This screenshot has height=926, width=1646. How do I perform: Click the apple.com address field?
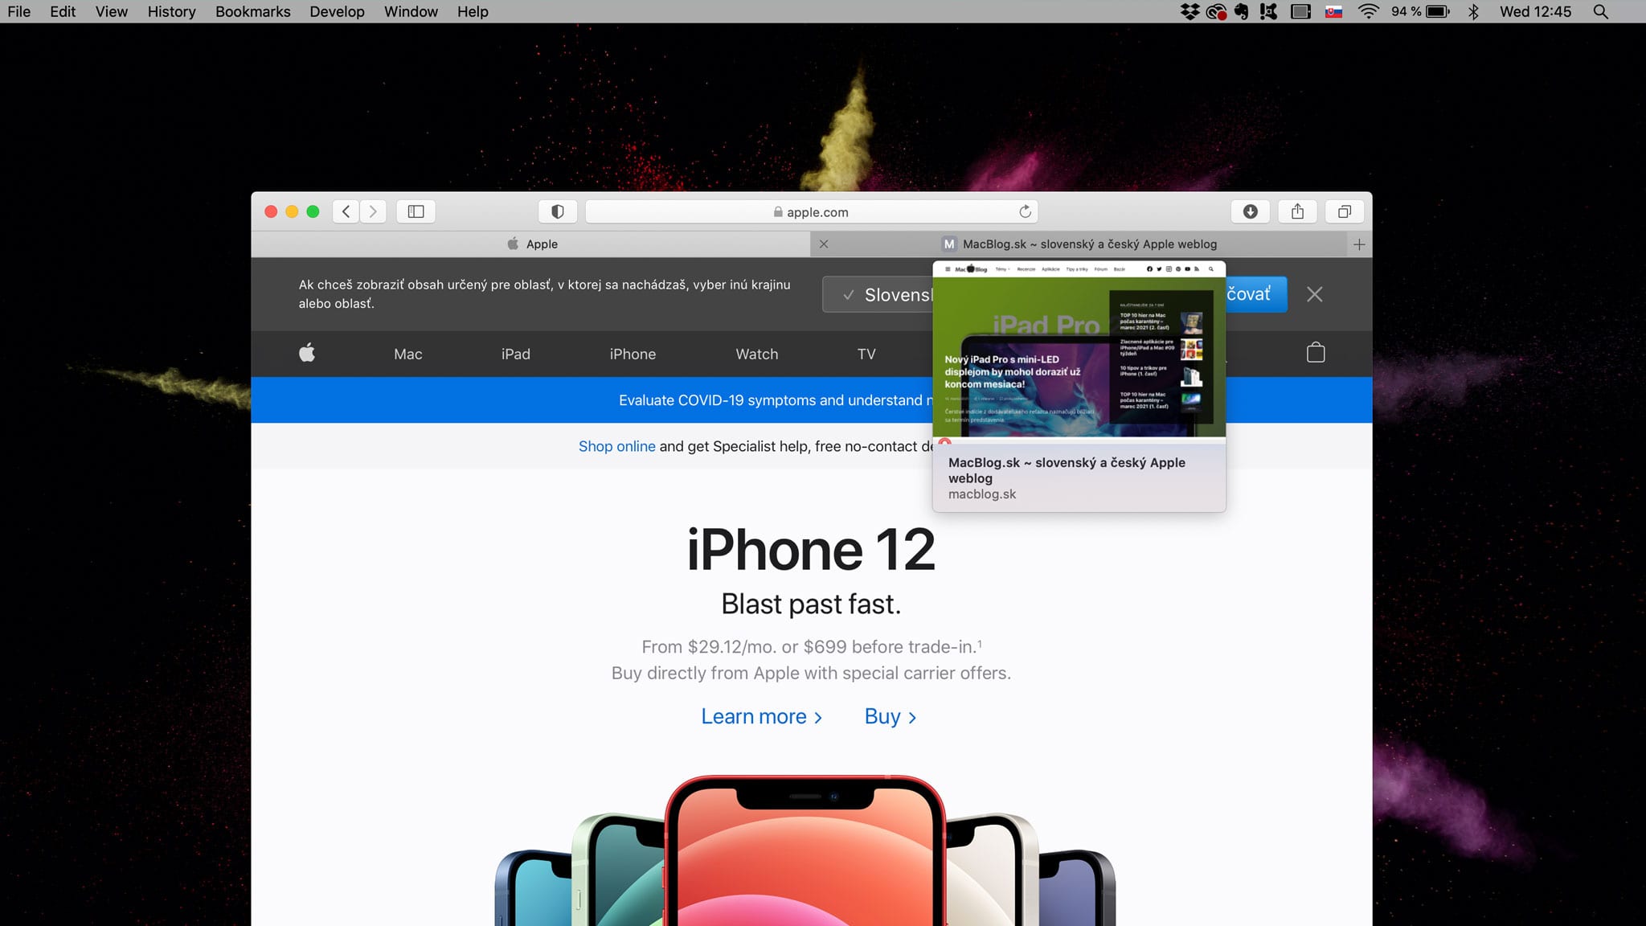pyautogui.click(x=812, y=211)
